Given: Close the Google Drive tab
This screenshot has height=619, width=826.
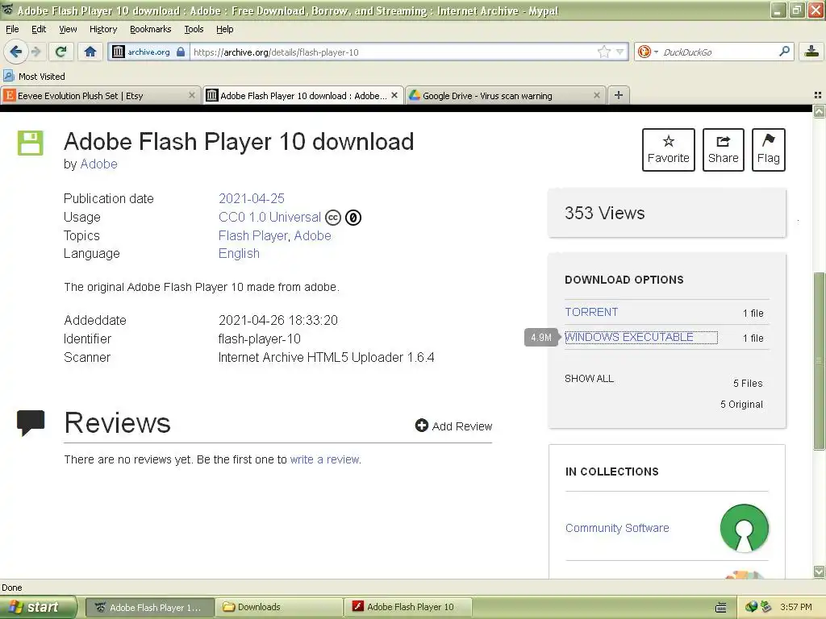Looking at the screenshot, I should pyautogui.click(x=596, y=95).
